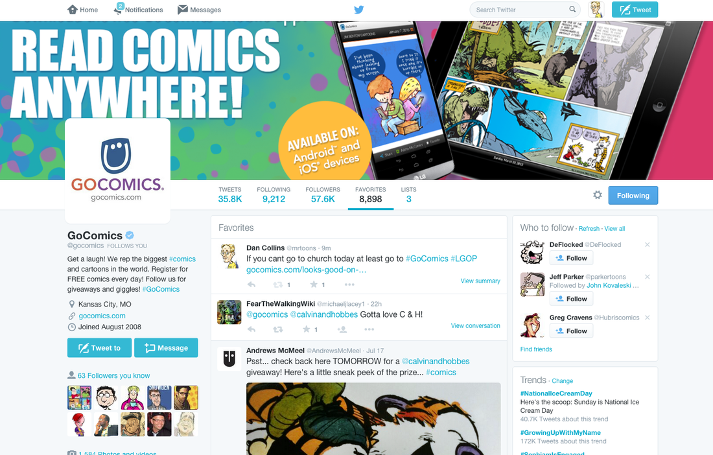
Task: Favorite the FearTheWalkingWiki tweet with the star
Action: (307, 329)
